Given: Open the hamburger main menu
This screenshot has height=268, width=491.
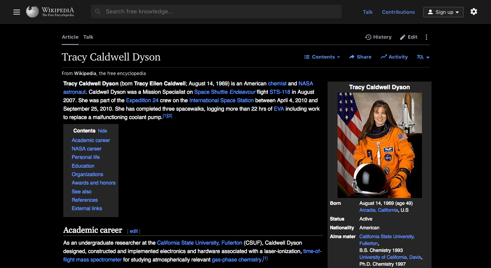Looking at the screenshot, I should 16,12.
